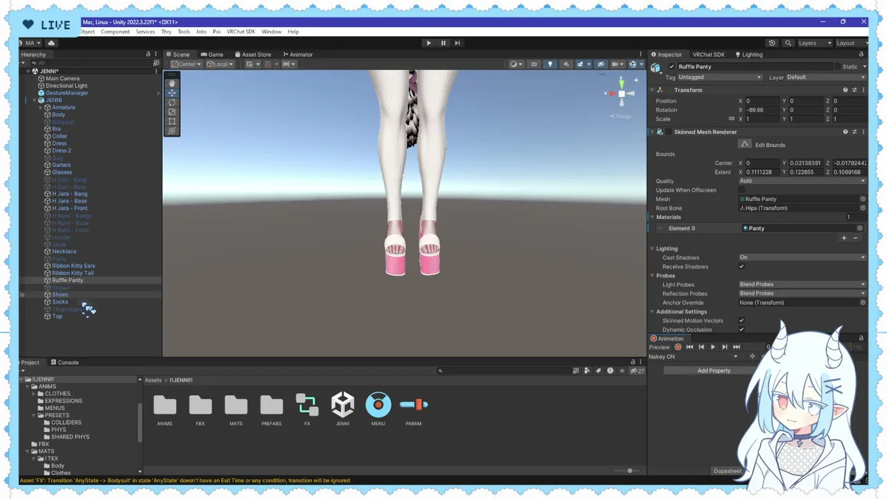Toggle 2D scene view mode

(x=534, y=64)
